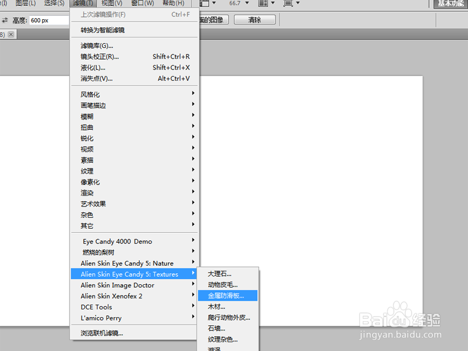Open the 选择(S) menu
Screen dimensions: 468x351
coord(54,4)
